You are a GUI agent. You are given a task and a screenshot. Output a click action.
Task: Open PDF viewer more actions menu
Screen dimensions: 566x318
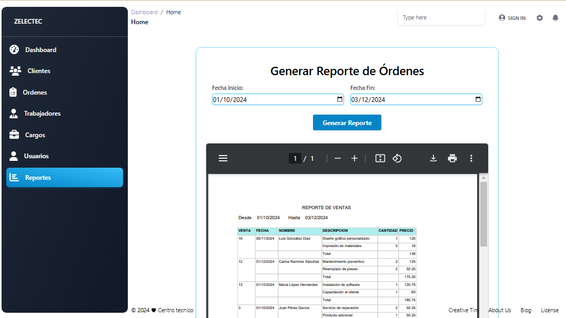coord(471,158)
